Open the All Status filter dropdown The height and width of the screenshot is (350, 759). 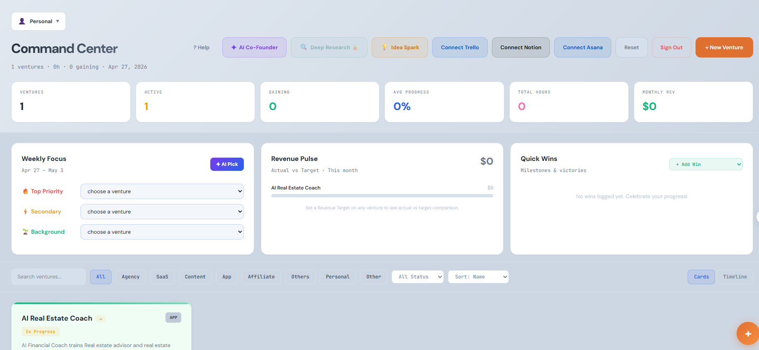tap(418, 277)
